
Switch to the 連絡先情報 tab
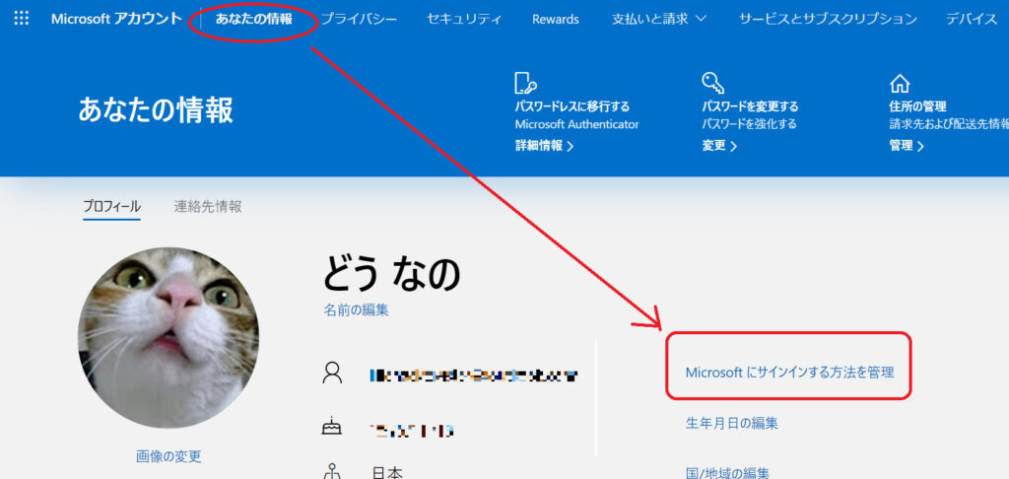[208, 207]
